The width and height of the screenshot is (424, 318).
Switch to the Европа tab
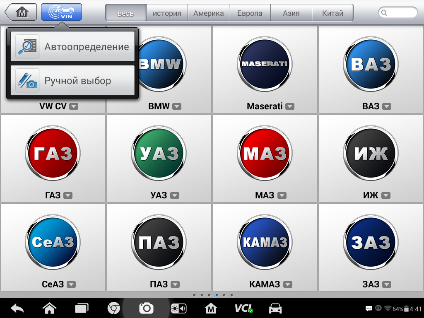(250, 13)
